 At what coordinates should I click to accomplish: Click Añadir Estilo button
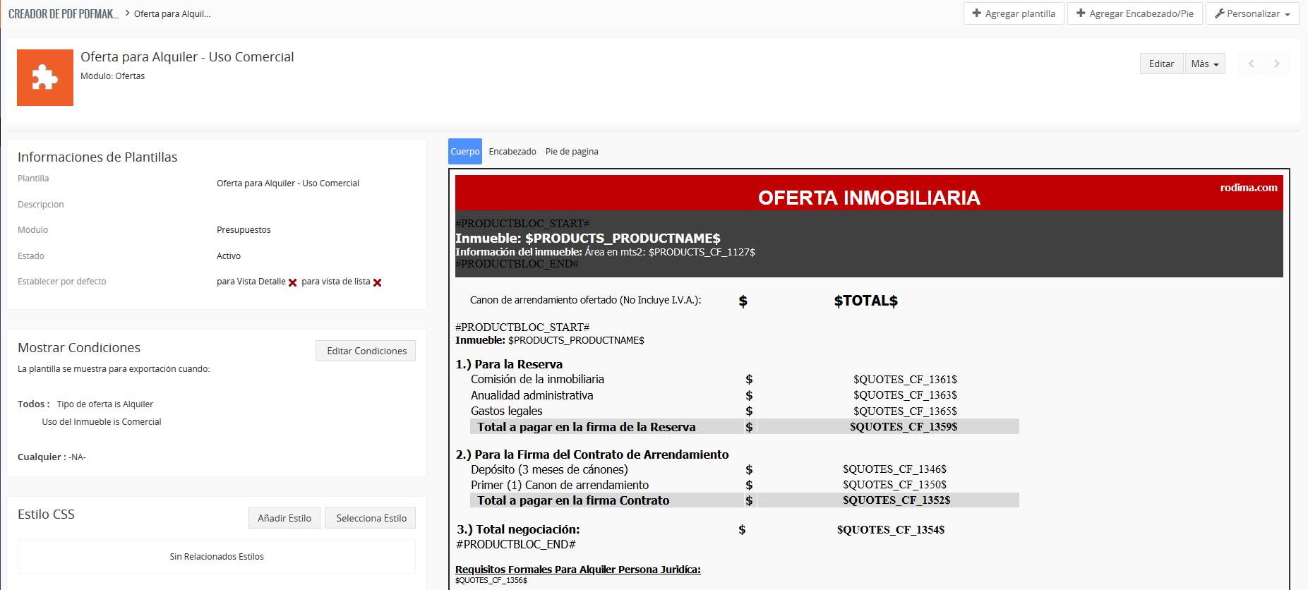[x=284, y=518]
